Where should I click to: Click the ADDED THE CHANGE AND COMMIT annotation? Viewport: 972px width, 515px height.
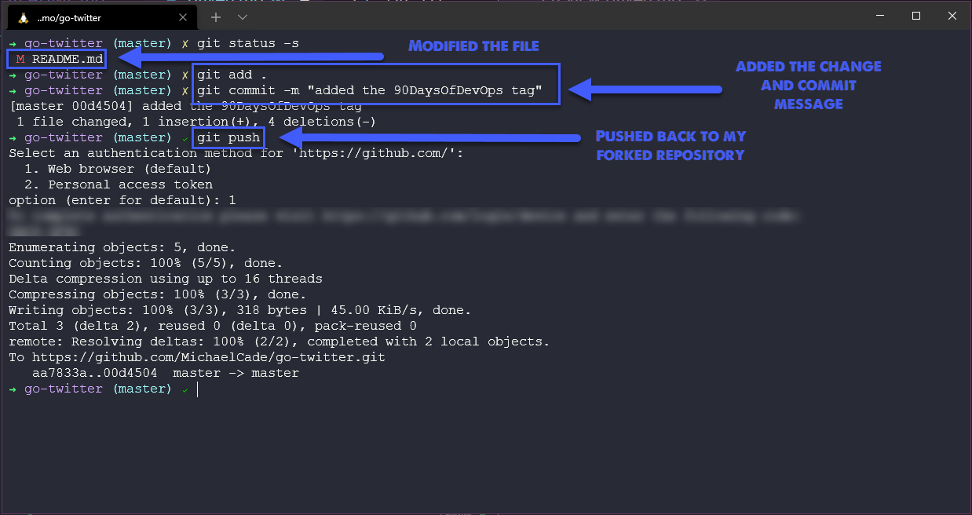[x=808, y=85]
